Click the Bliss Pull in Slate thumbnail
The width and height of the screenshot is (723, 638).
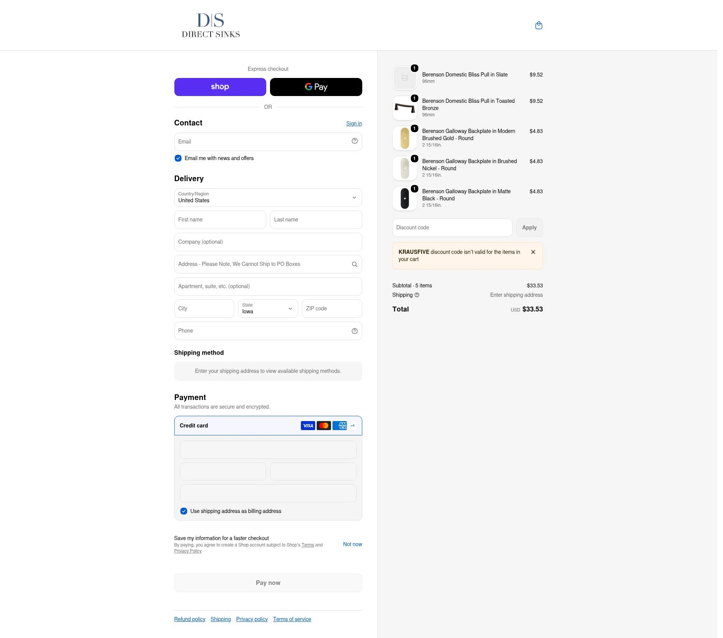coord(405,78)
